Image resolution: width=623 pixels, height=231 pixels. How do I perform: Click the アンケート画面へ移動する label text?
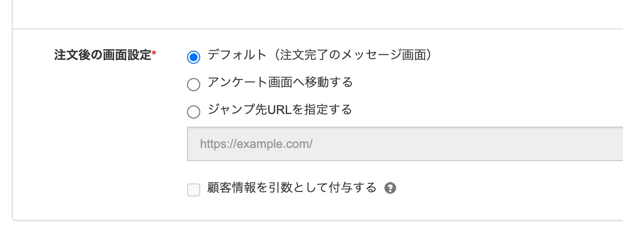tap(280, 83)
